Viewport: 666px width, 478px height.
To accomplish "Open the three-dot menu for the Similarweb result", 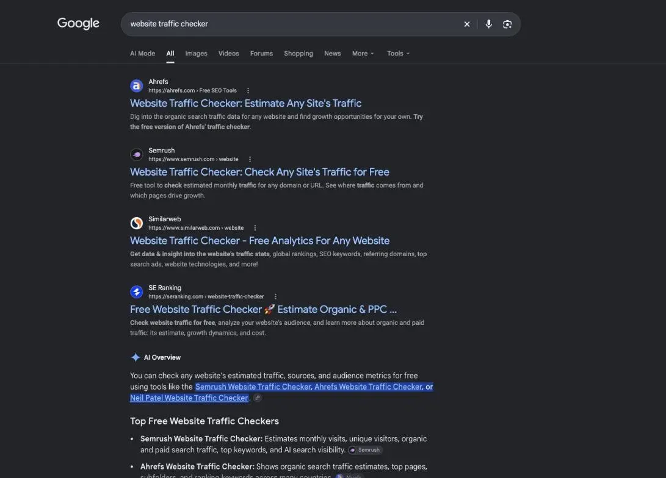I will [x=255, y=228].
